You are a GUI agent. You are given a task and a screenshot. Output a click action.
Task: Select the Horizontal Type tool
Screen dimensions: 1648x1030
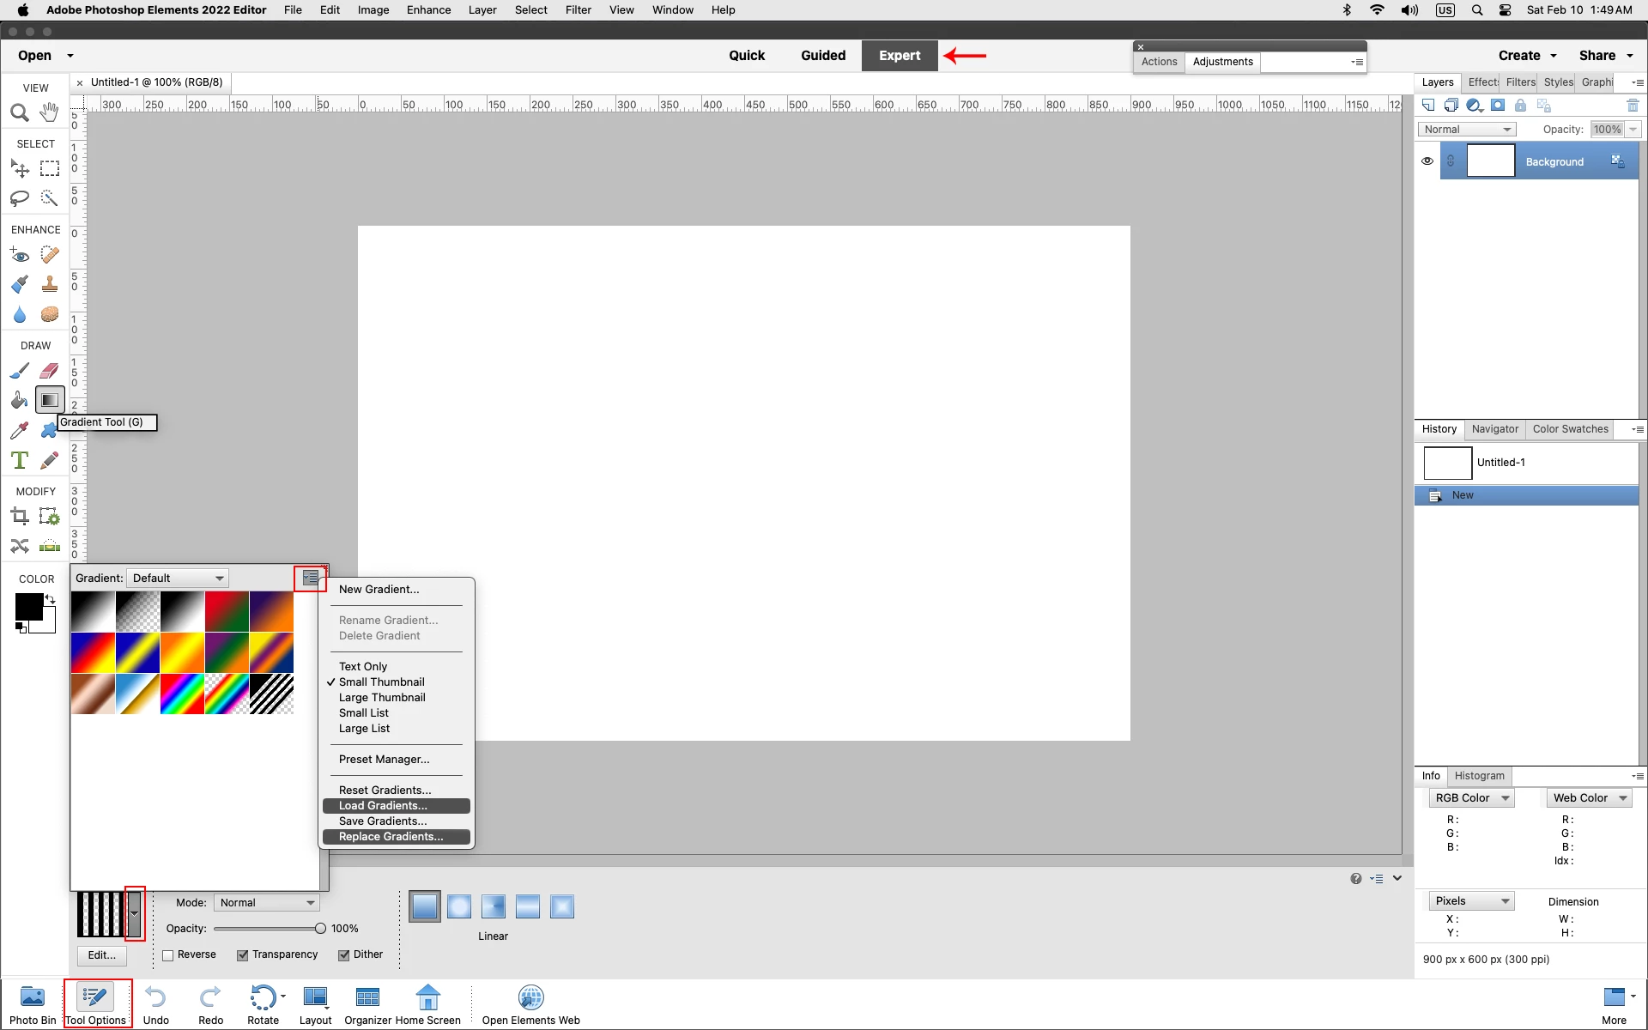(19, 460)
